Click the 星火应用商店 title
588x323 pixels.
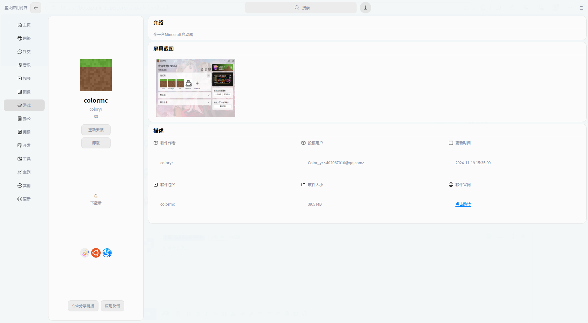[16, 8]
